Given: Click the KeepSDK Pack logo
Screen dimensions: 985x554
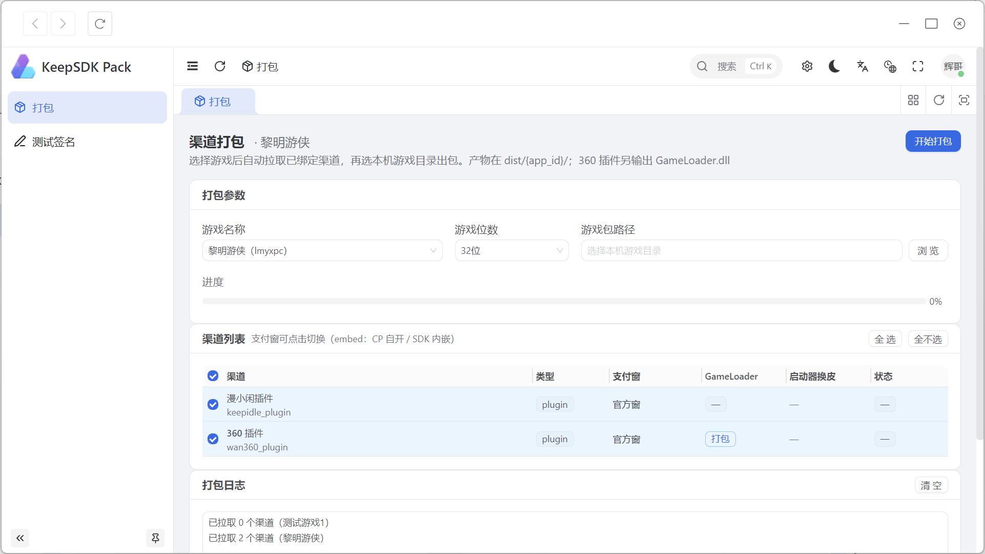Looking at the screenshot, I should coord(24,67).
